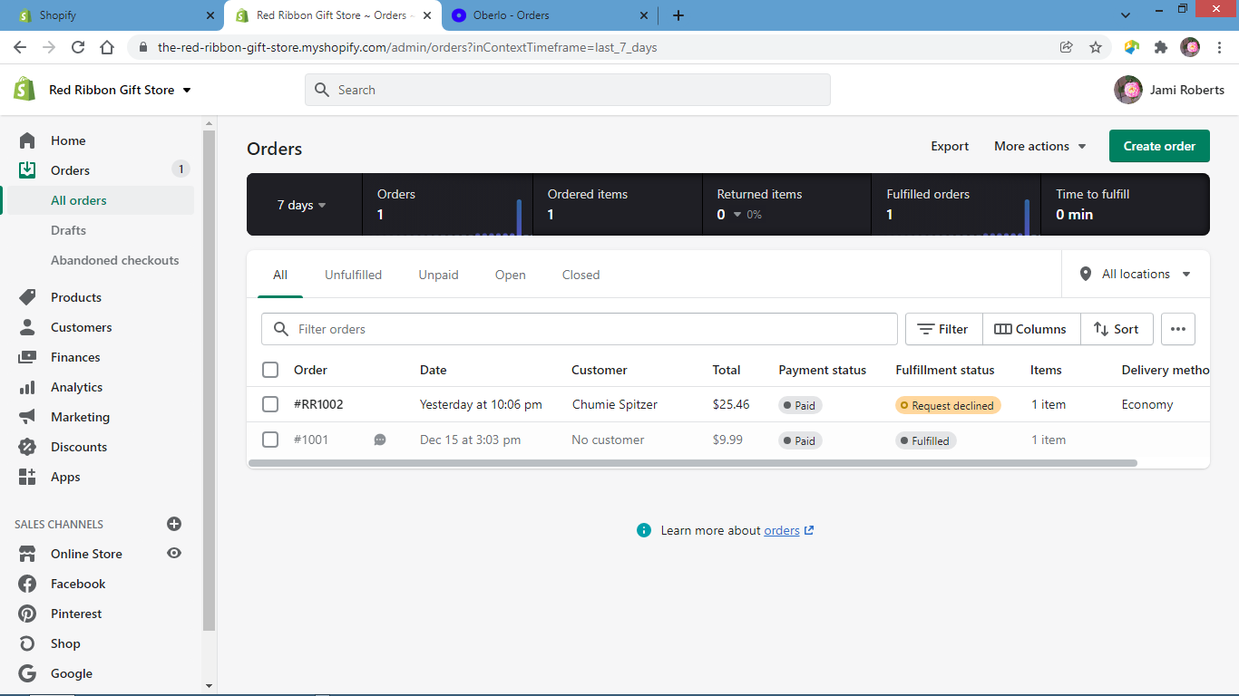Click the Marketing megaphone icon
The height and width of the screenshot is (696, 1239).
27,417
